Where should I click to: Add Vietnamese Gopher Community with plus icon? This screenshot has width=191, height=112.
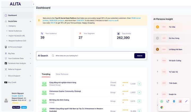139,92
